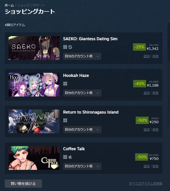The height and width of the screenshot is (191, 170).
Task: Open account dropdown for Return to Shironagasu Island
Action: tap(82, 130)
